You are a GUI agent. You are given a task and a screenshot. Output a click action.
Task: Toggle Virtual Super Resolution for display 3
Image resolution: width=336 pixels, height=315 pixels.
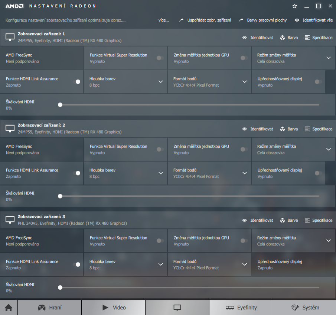point(160,241)
